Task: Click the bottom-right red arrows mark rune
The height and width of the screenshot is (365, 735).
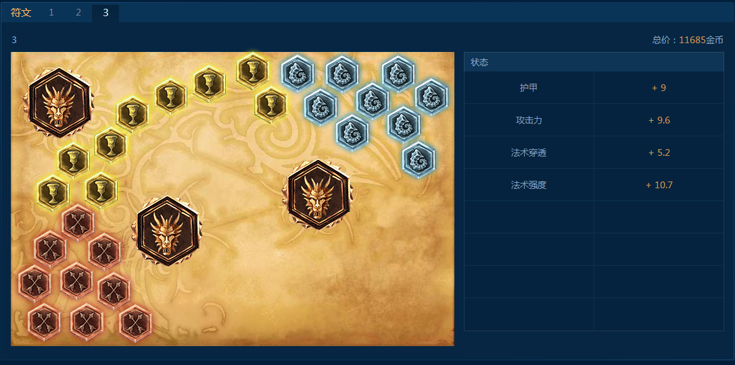Action: (135, 323)
